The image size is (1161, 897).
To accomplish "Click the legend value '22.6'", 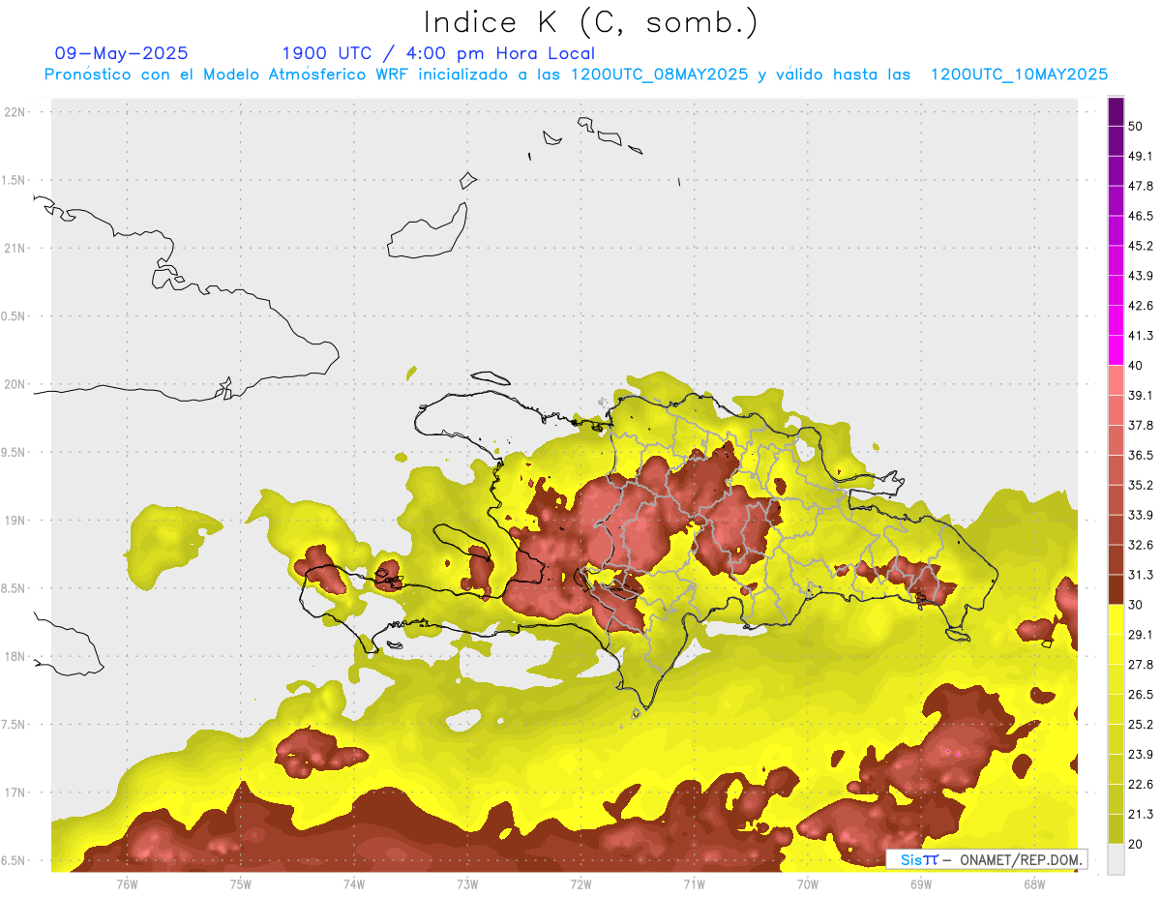I will point(1140,785).
